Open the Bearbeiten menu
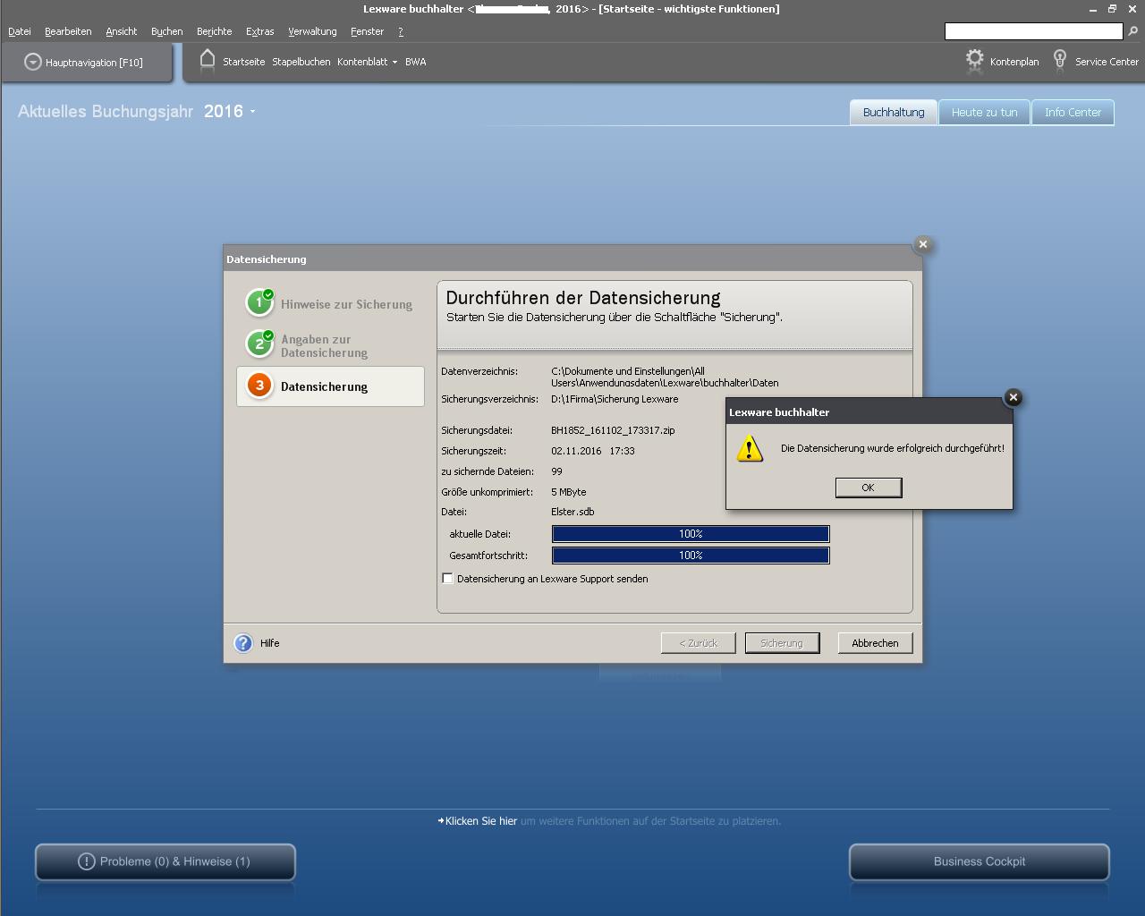The image size is (1145, 916). (x=68, y=31)
